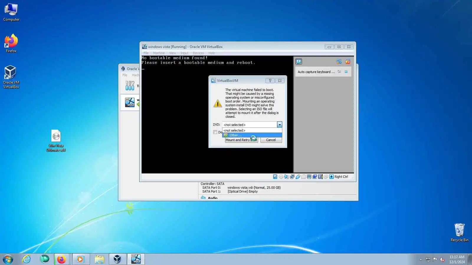Click the Action Center flag tray icon
This screenshot has height=265, width=472.
(x=435, y=259)
